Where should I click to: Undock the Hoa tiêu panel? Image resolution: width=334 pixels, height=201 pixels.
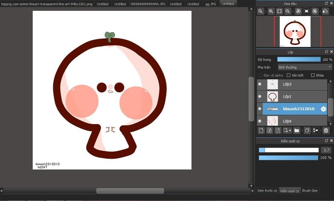pyautogui.click(x=326, y=3)
